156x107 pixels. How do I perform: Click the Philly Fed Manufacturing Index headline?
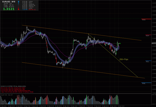[15, 91]
